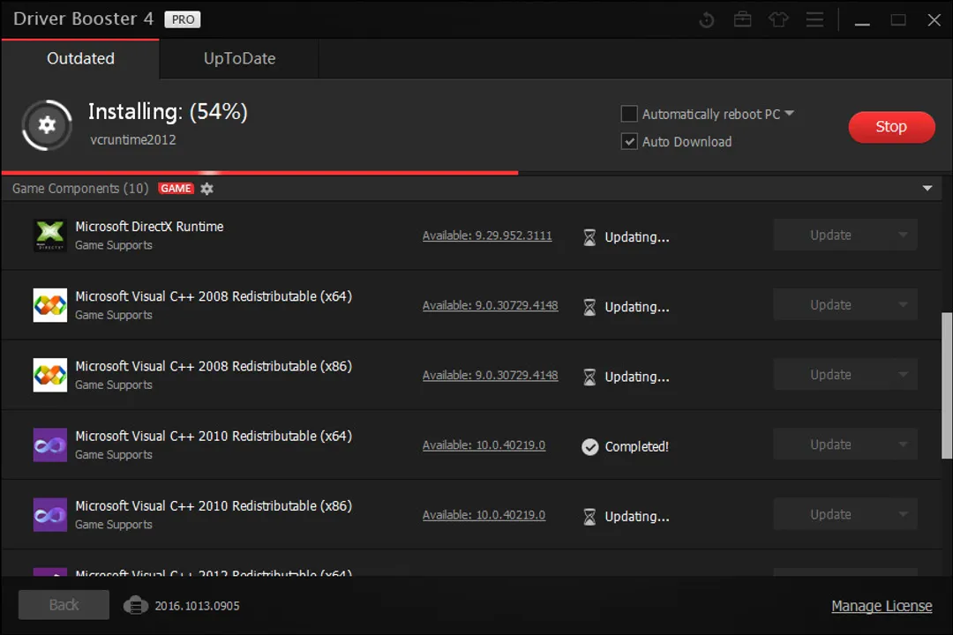Image resolution: width=953 pixels, height=635 pixels.
Task: Click the 2016.1013.0905 database version text
Action: (197, 606)
